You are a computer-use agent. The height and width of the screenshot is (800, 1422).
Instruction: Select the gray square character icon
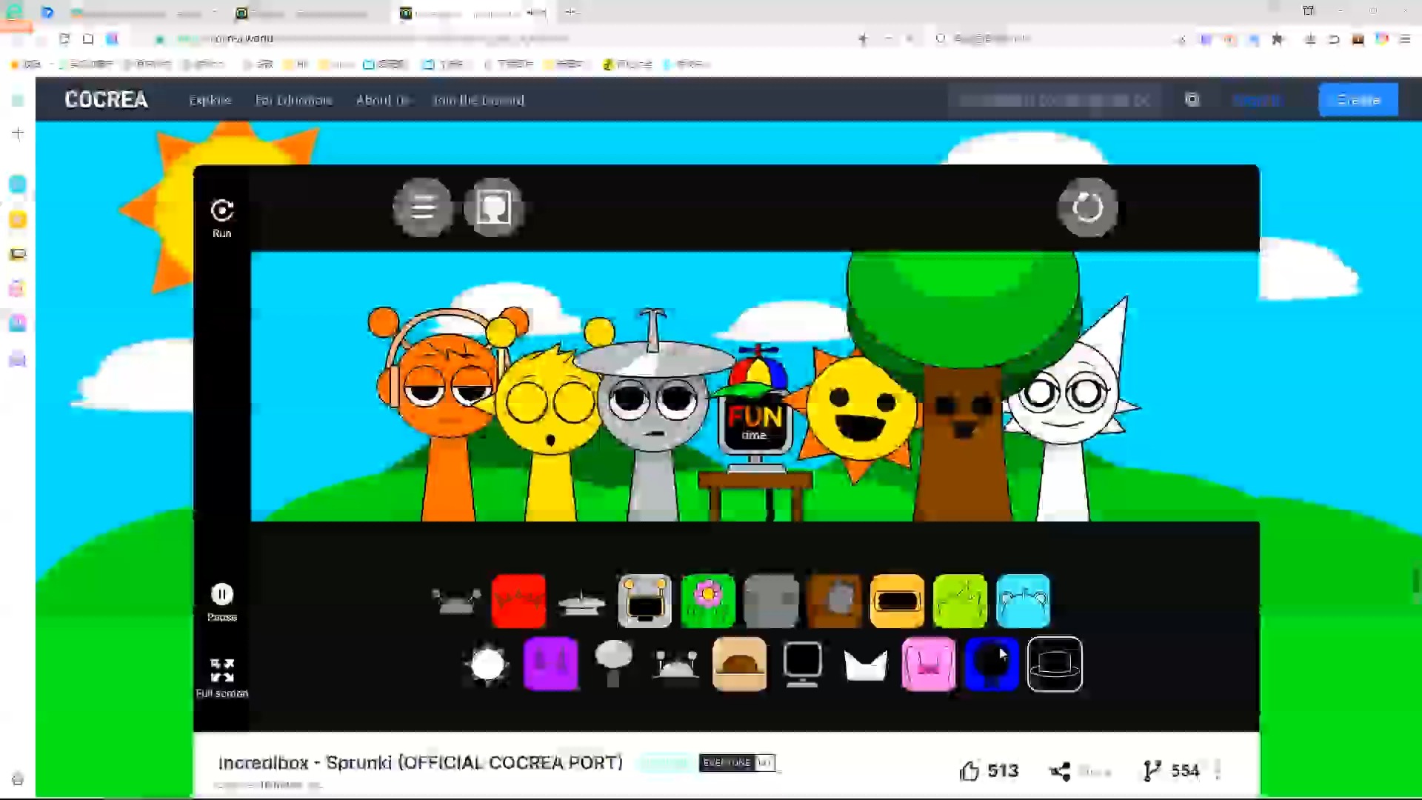771,601
